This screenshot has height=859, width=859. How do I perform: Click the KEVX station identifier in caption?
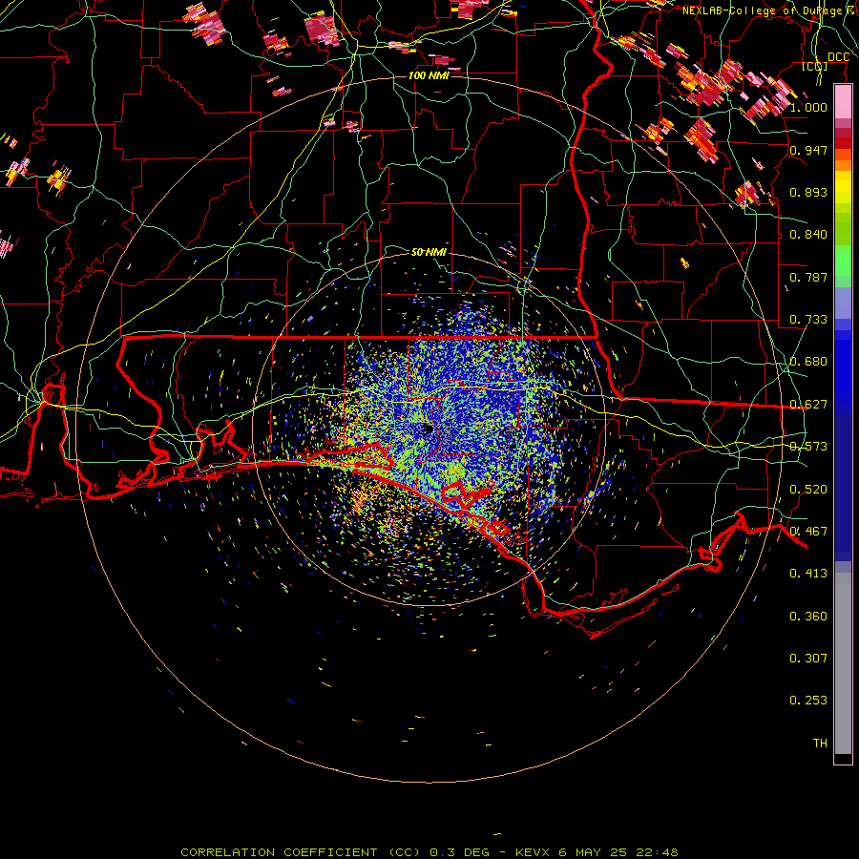(x=532, y=852)
